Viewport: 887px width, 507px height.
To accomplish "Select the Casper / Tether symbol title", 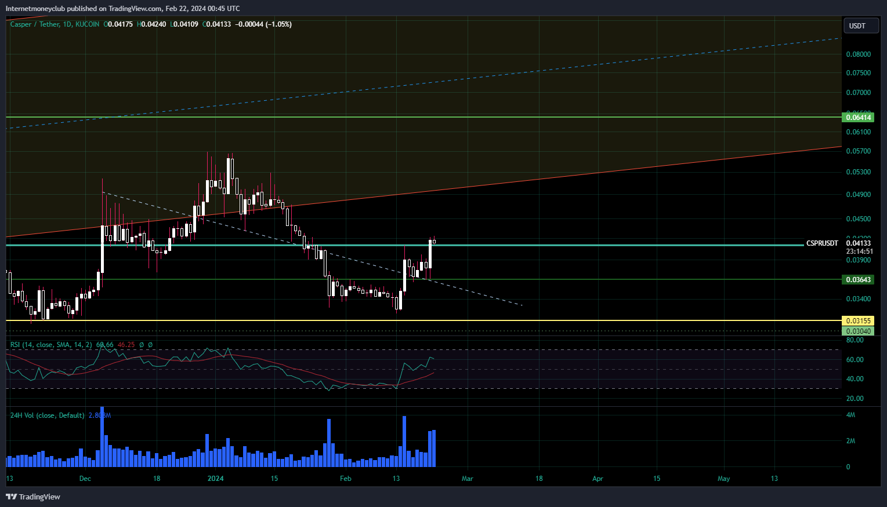I will (x=35, y=24).
